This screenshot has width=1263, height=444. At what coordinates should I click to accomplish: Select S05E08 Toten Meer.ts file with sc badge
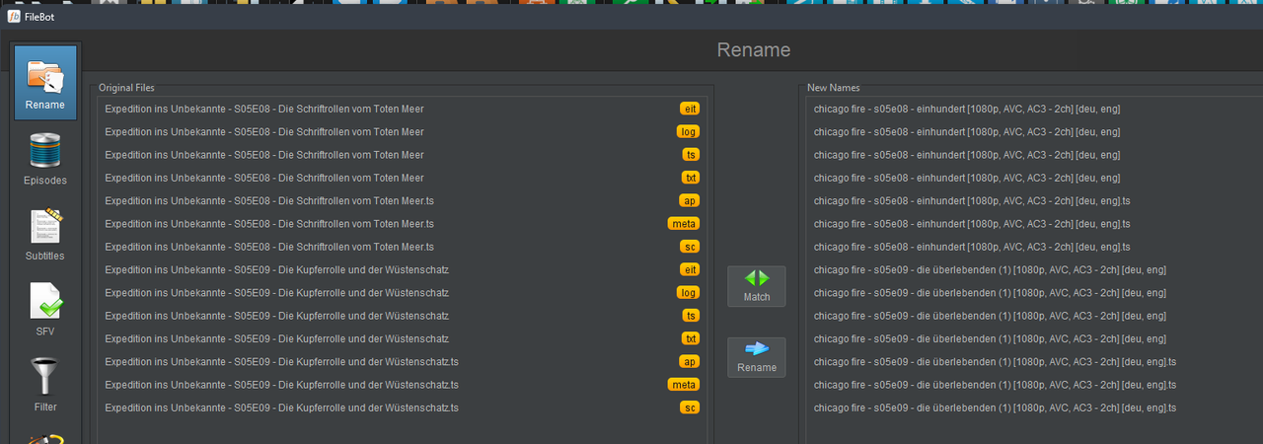(403, 247)
